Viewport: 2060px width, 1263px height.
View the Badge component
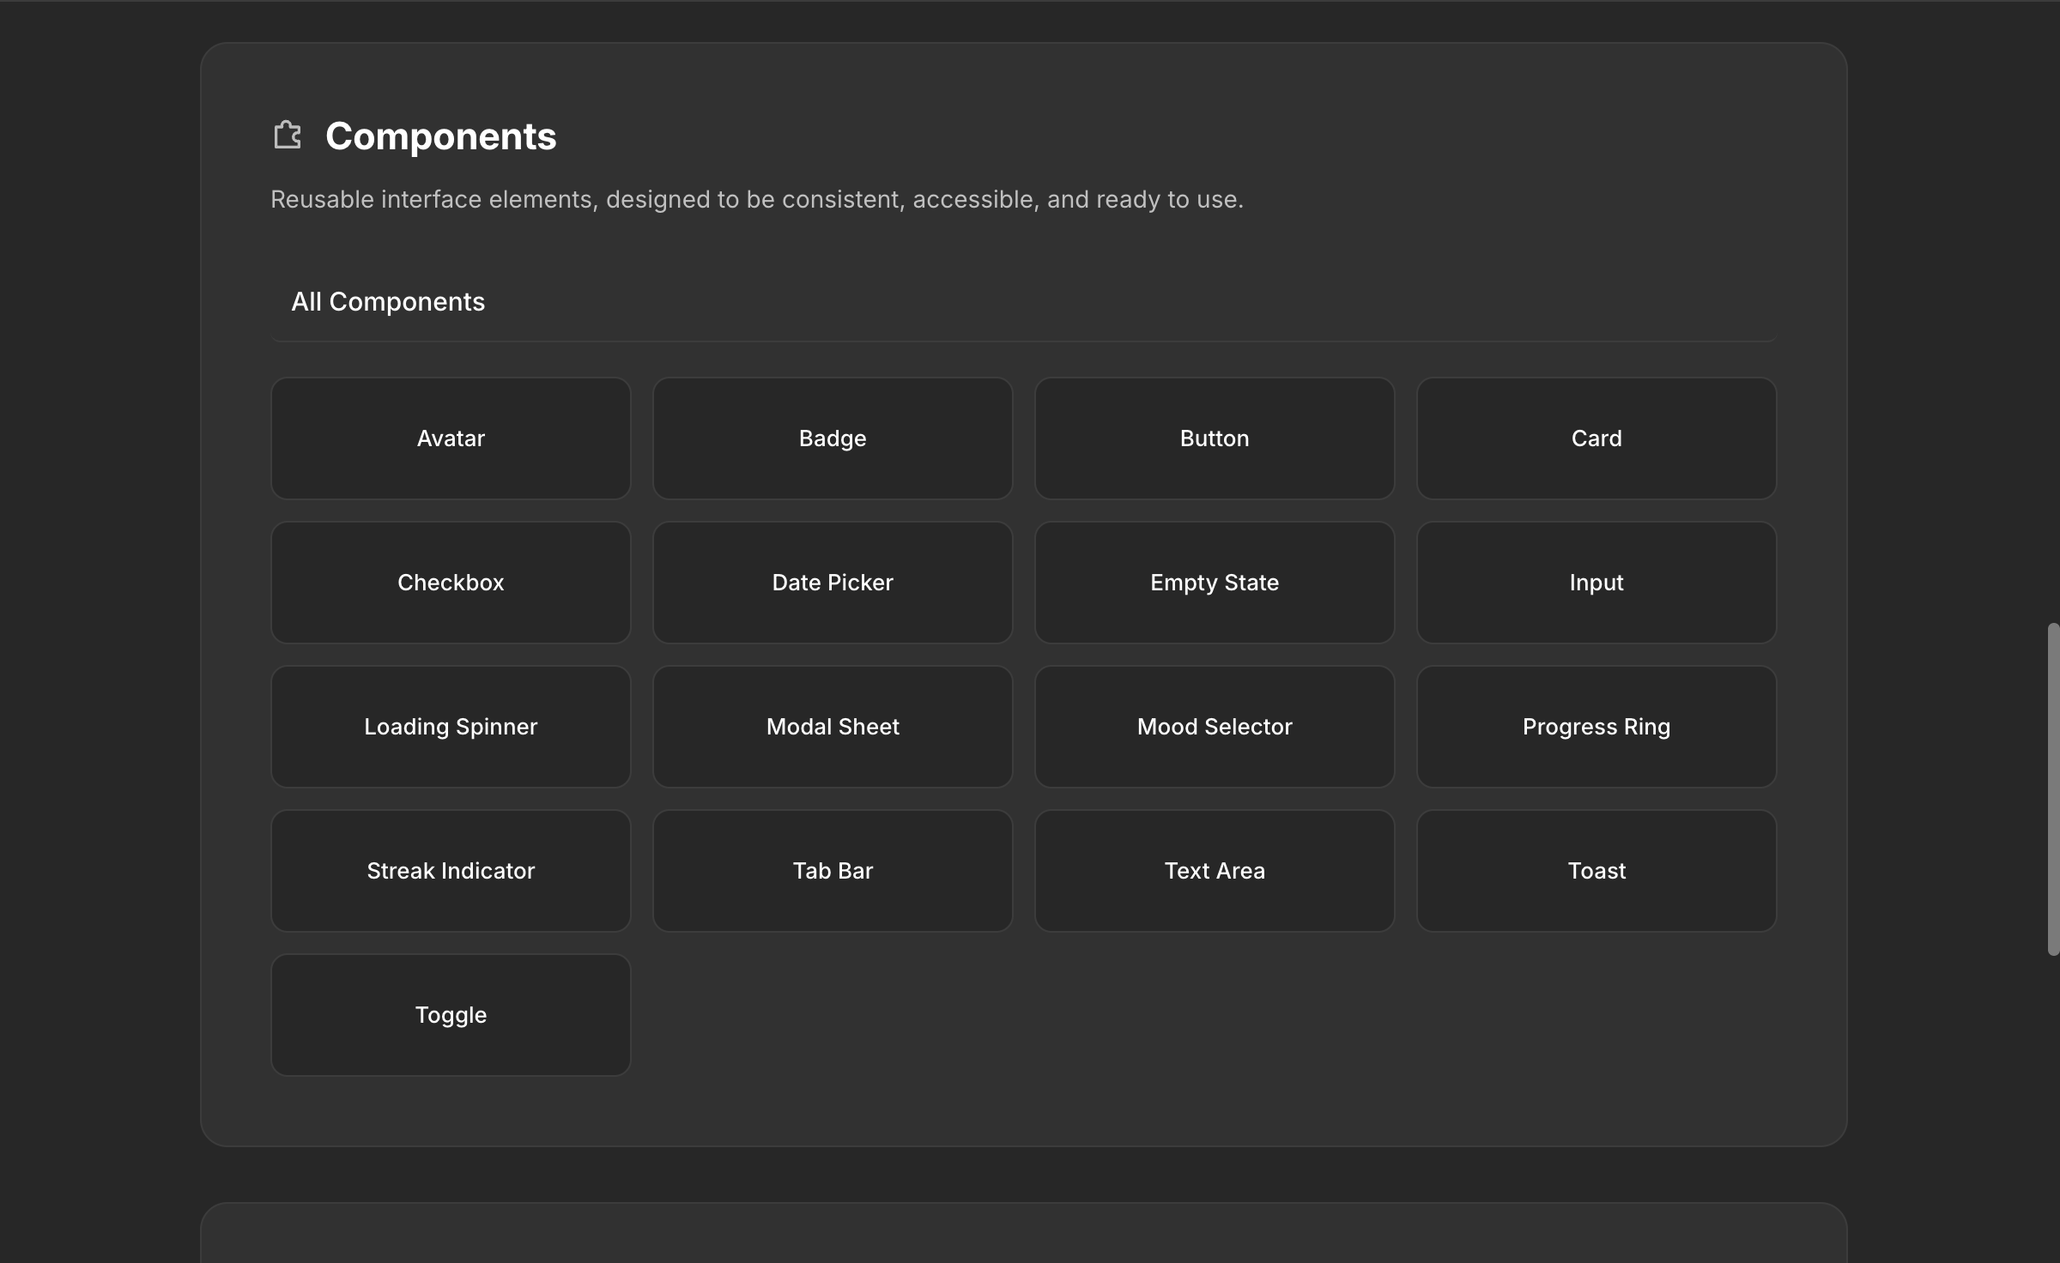click(832, 438)
